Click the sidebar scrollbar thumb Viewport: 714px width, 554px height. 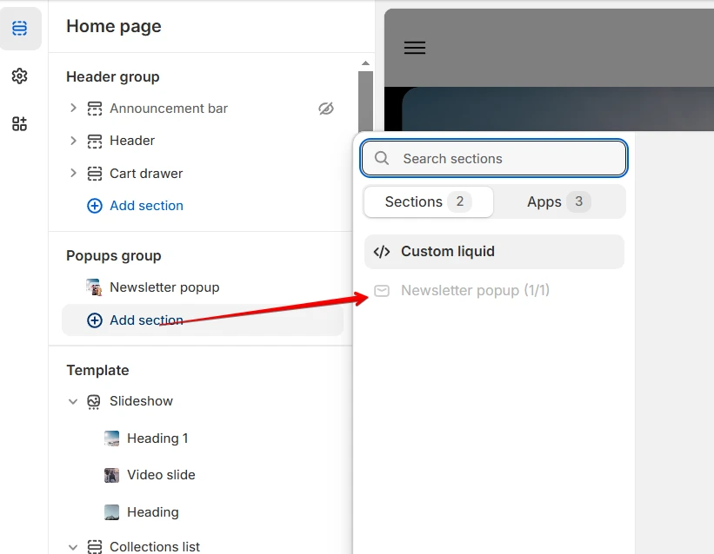pos(365,101)
